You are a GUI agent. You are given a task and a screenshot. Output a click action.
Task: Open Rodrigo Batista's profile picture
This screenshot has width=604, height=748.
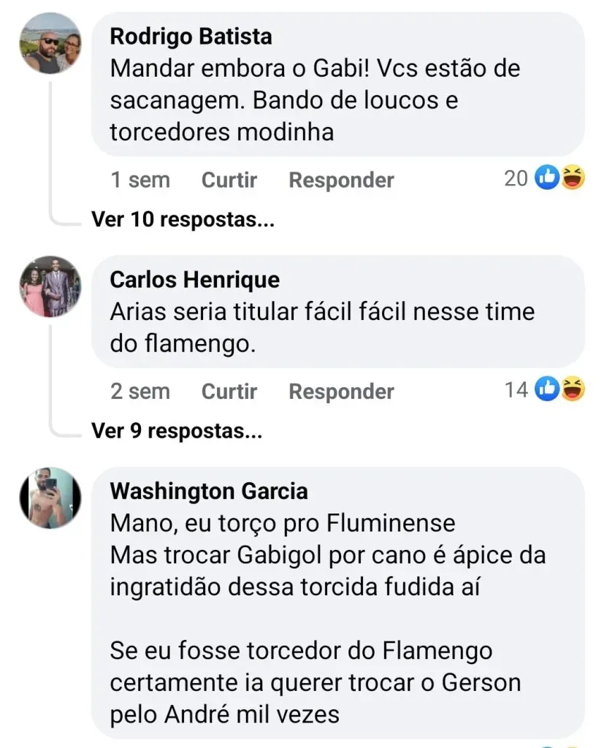50,44
